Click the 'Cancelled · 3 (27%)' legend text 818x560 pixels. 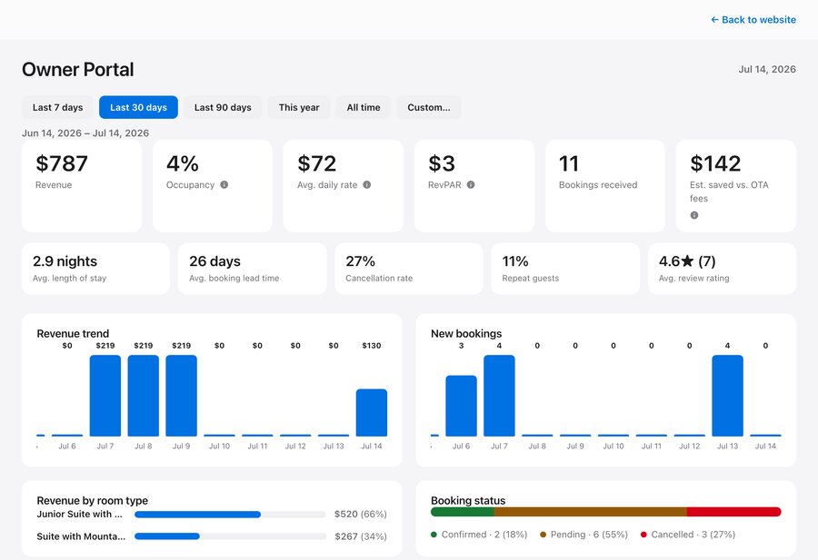693,535
